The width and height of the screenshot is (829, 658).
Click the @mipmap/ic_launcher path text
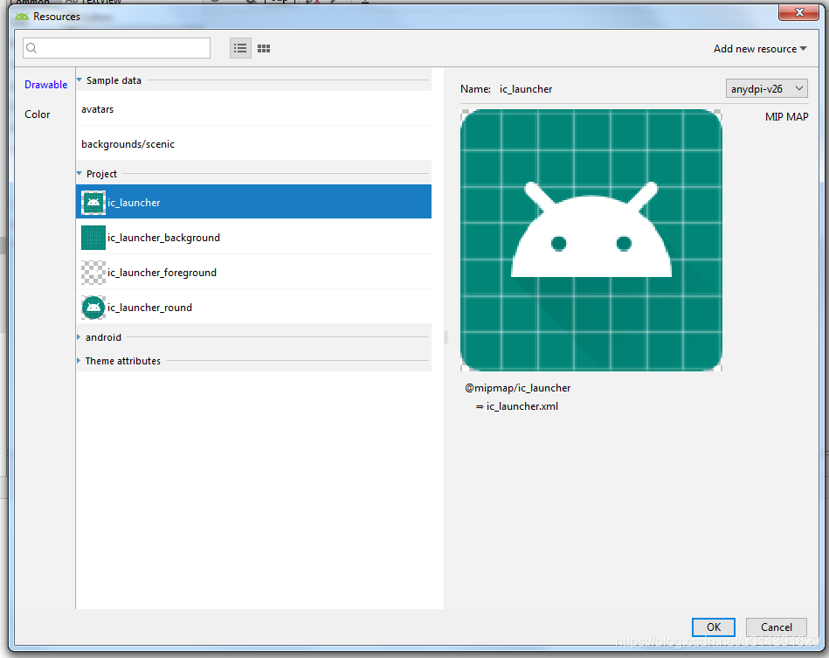[x=518, y=388]
